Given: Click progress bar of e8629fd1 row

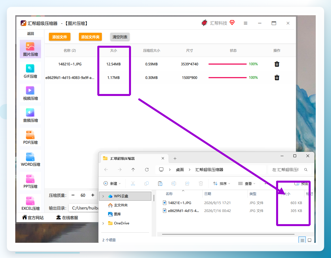Looking at the screenshot, I should pos(227,78).
